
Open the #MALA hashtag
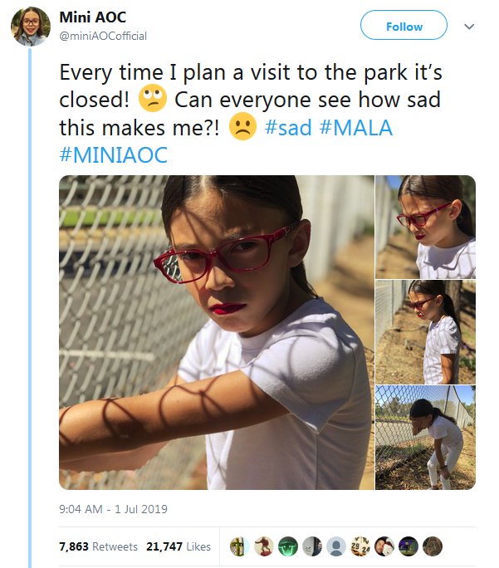(357, 128)
